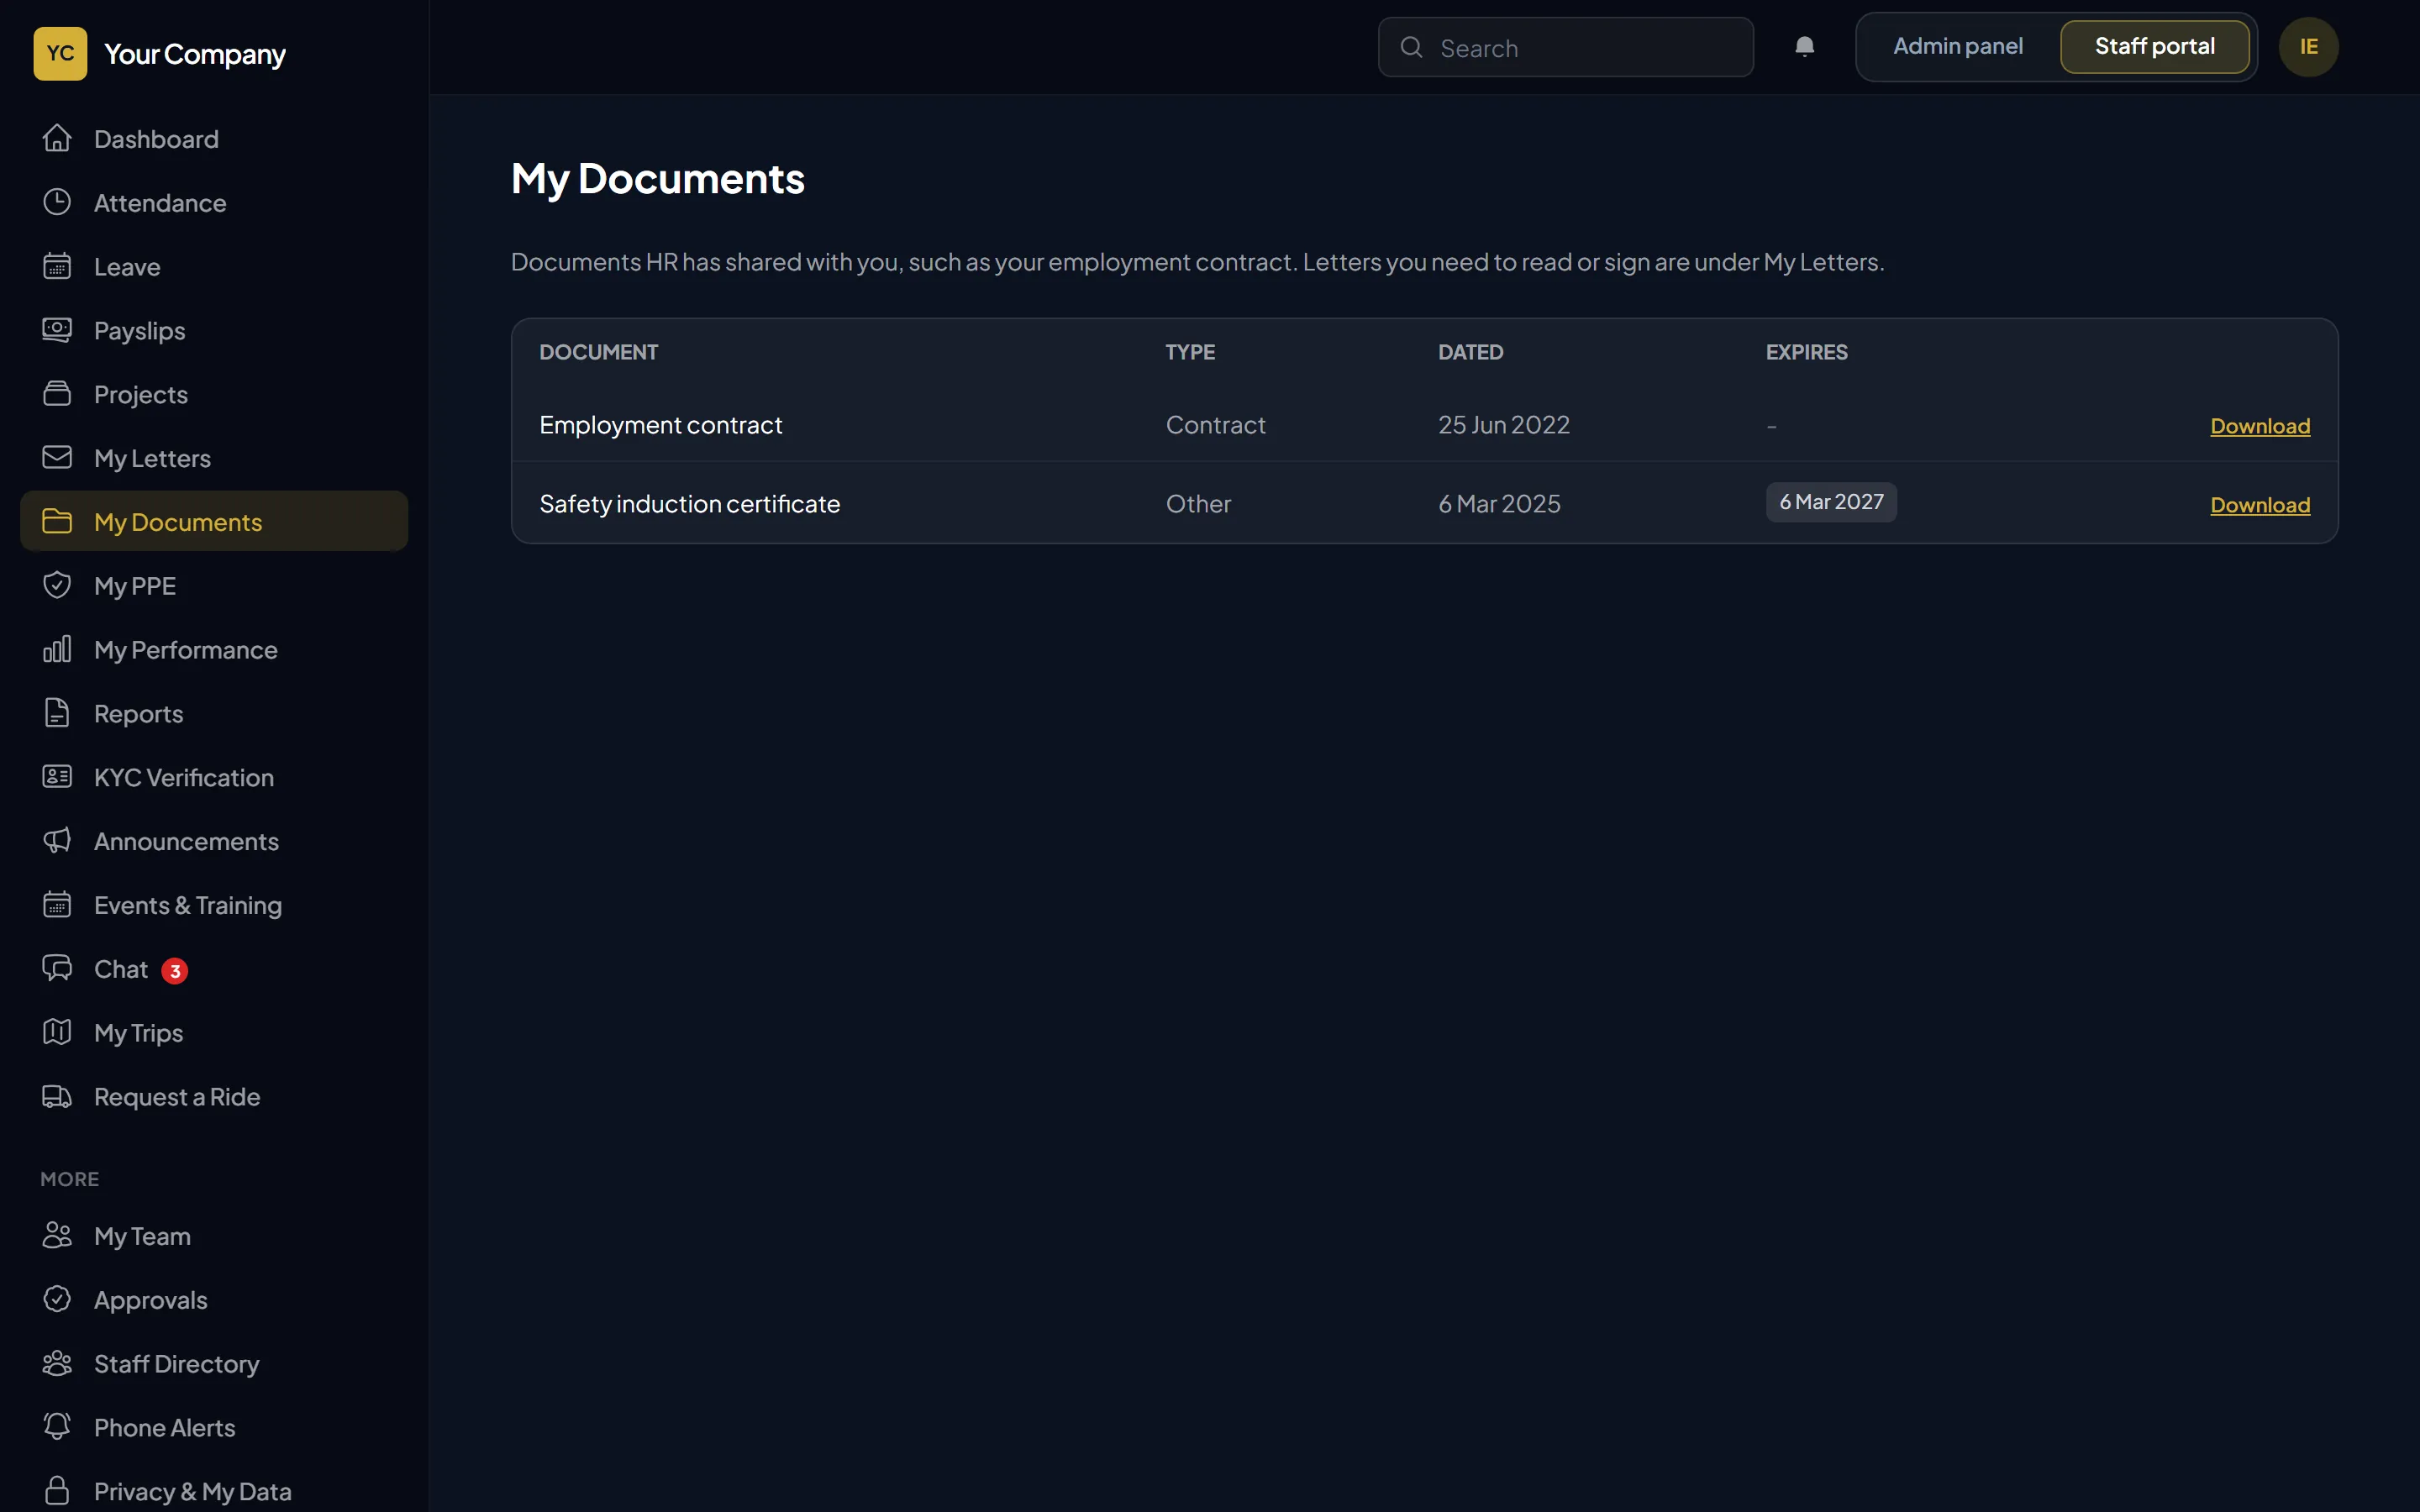Click the Dashboard home icon

point(57,138)
